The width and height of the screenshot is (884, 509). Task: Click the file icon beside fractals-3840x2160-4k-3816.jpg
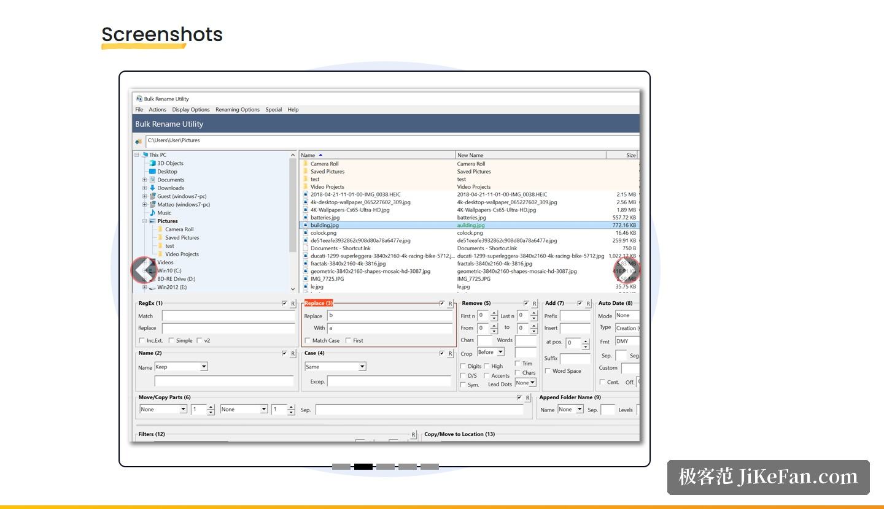point(305,263)
